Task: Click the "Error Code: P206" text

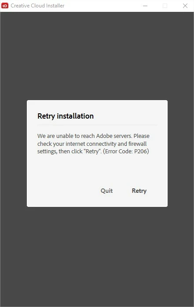Action: point(126,152)
